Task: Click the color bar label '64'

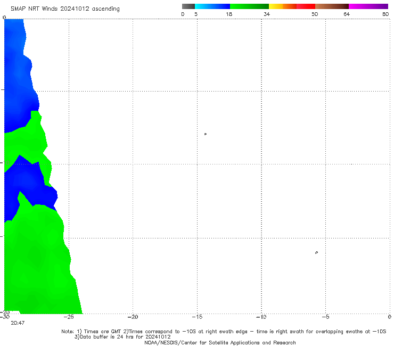Action: [x=347, y=14]
